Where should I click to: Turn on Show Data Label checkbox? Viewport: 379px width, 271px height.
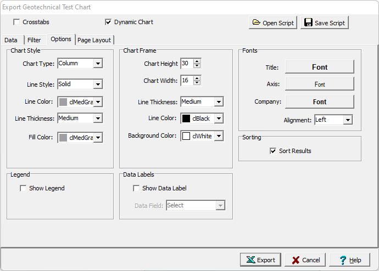point(136,188)
